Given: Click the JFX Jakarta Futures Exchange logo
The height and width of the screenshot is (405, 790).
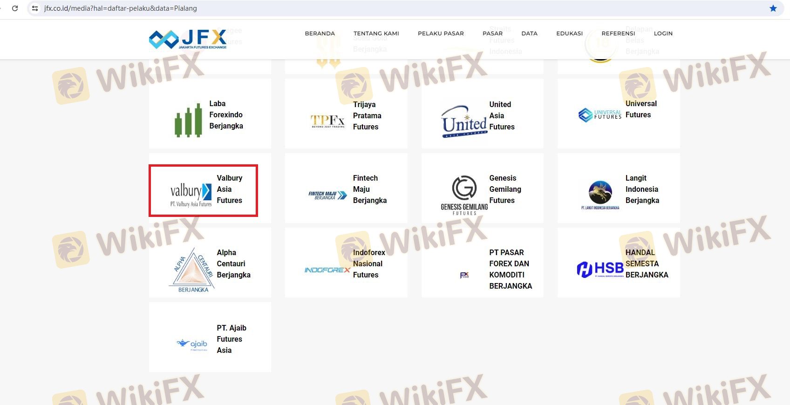Looking at the screenshot, I should 188,39.
